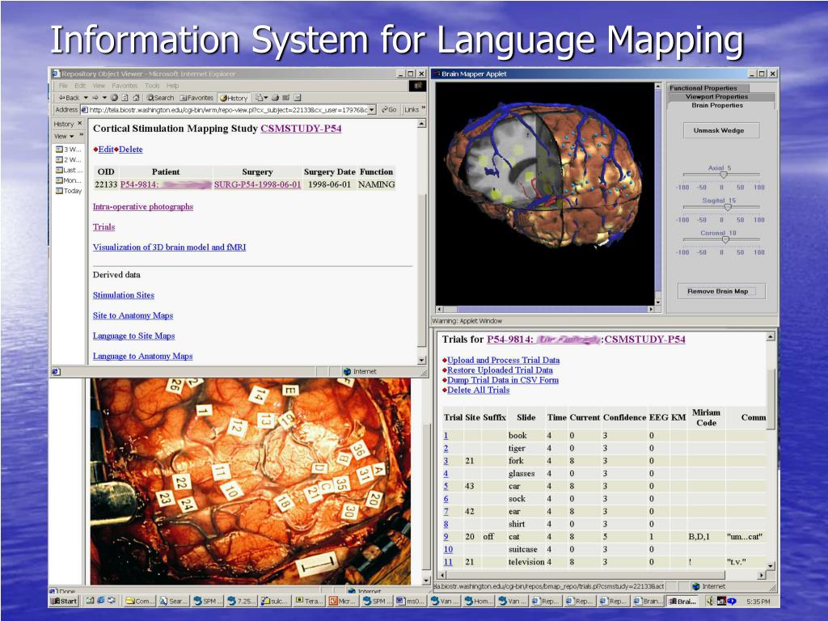This screenshot has height=621, width=828.
Task: Open the Intra-operative photographs link
Action: (x=143, y=207)
